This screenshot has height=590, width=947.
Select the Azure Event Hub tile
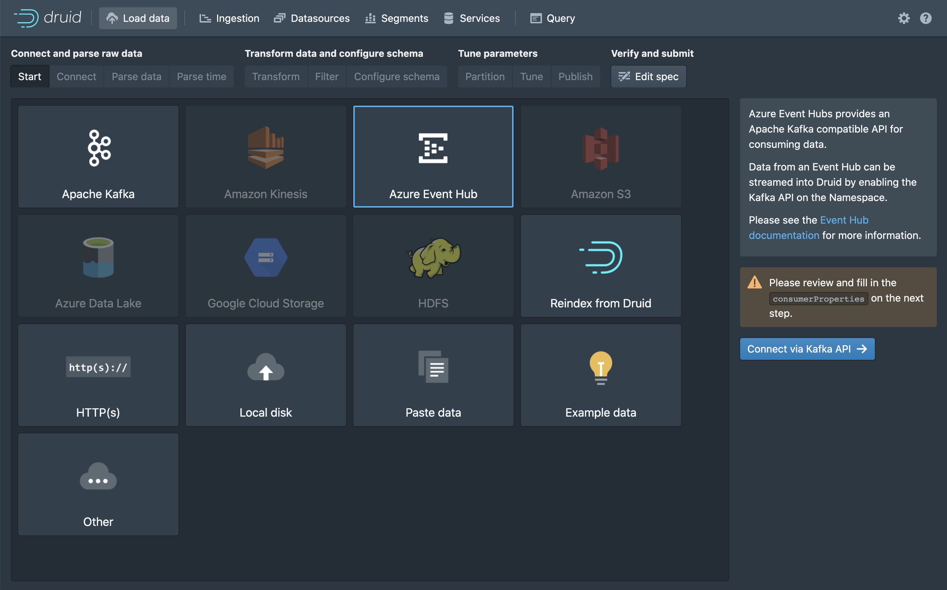[x=433, y=157]
